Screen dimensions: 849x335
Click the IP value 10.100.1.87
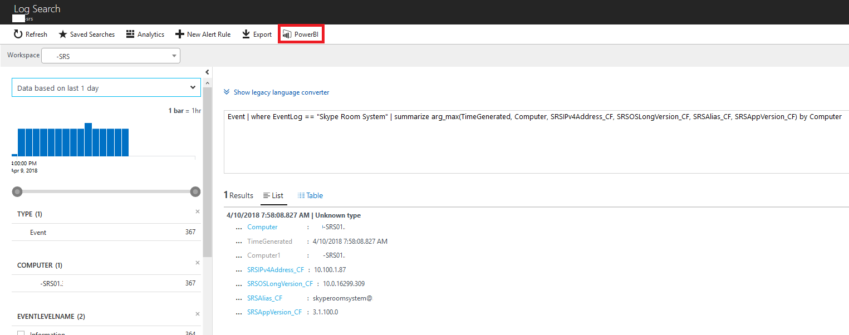click(330, 270)
